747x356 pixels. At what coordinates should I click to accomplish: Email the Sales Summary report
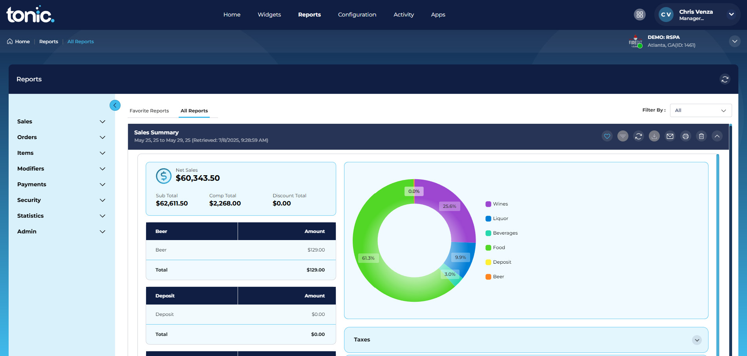point(670,136)
